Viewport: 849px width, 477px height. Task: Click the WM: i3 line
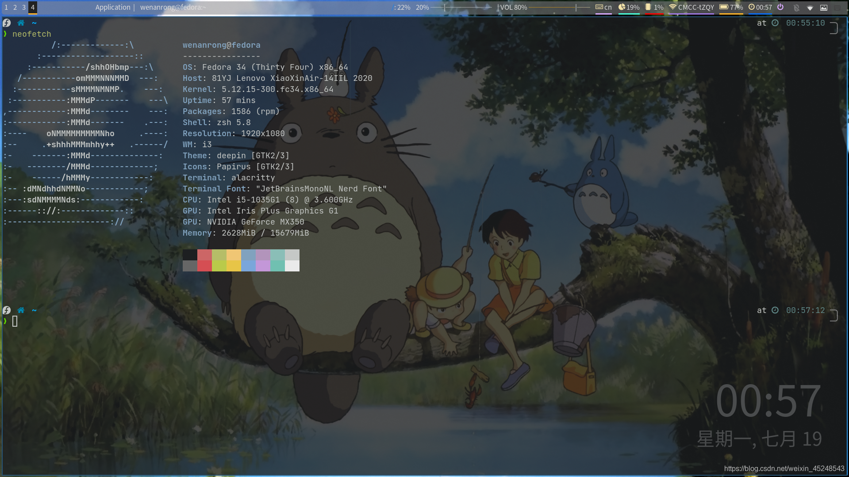(197, 145)
